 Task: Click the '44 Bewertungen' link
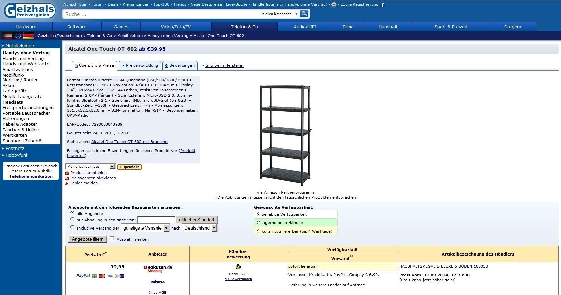[x=238, y=279]
